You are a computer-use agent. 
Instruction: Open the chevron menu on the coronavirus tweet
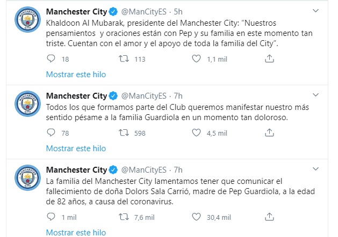tap(315, 169)
